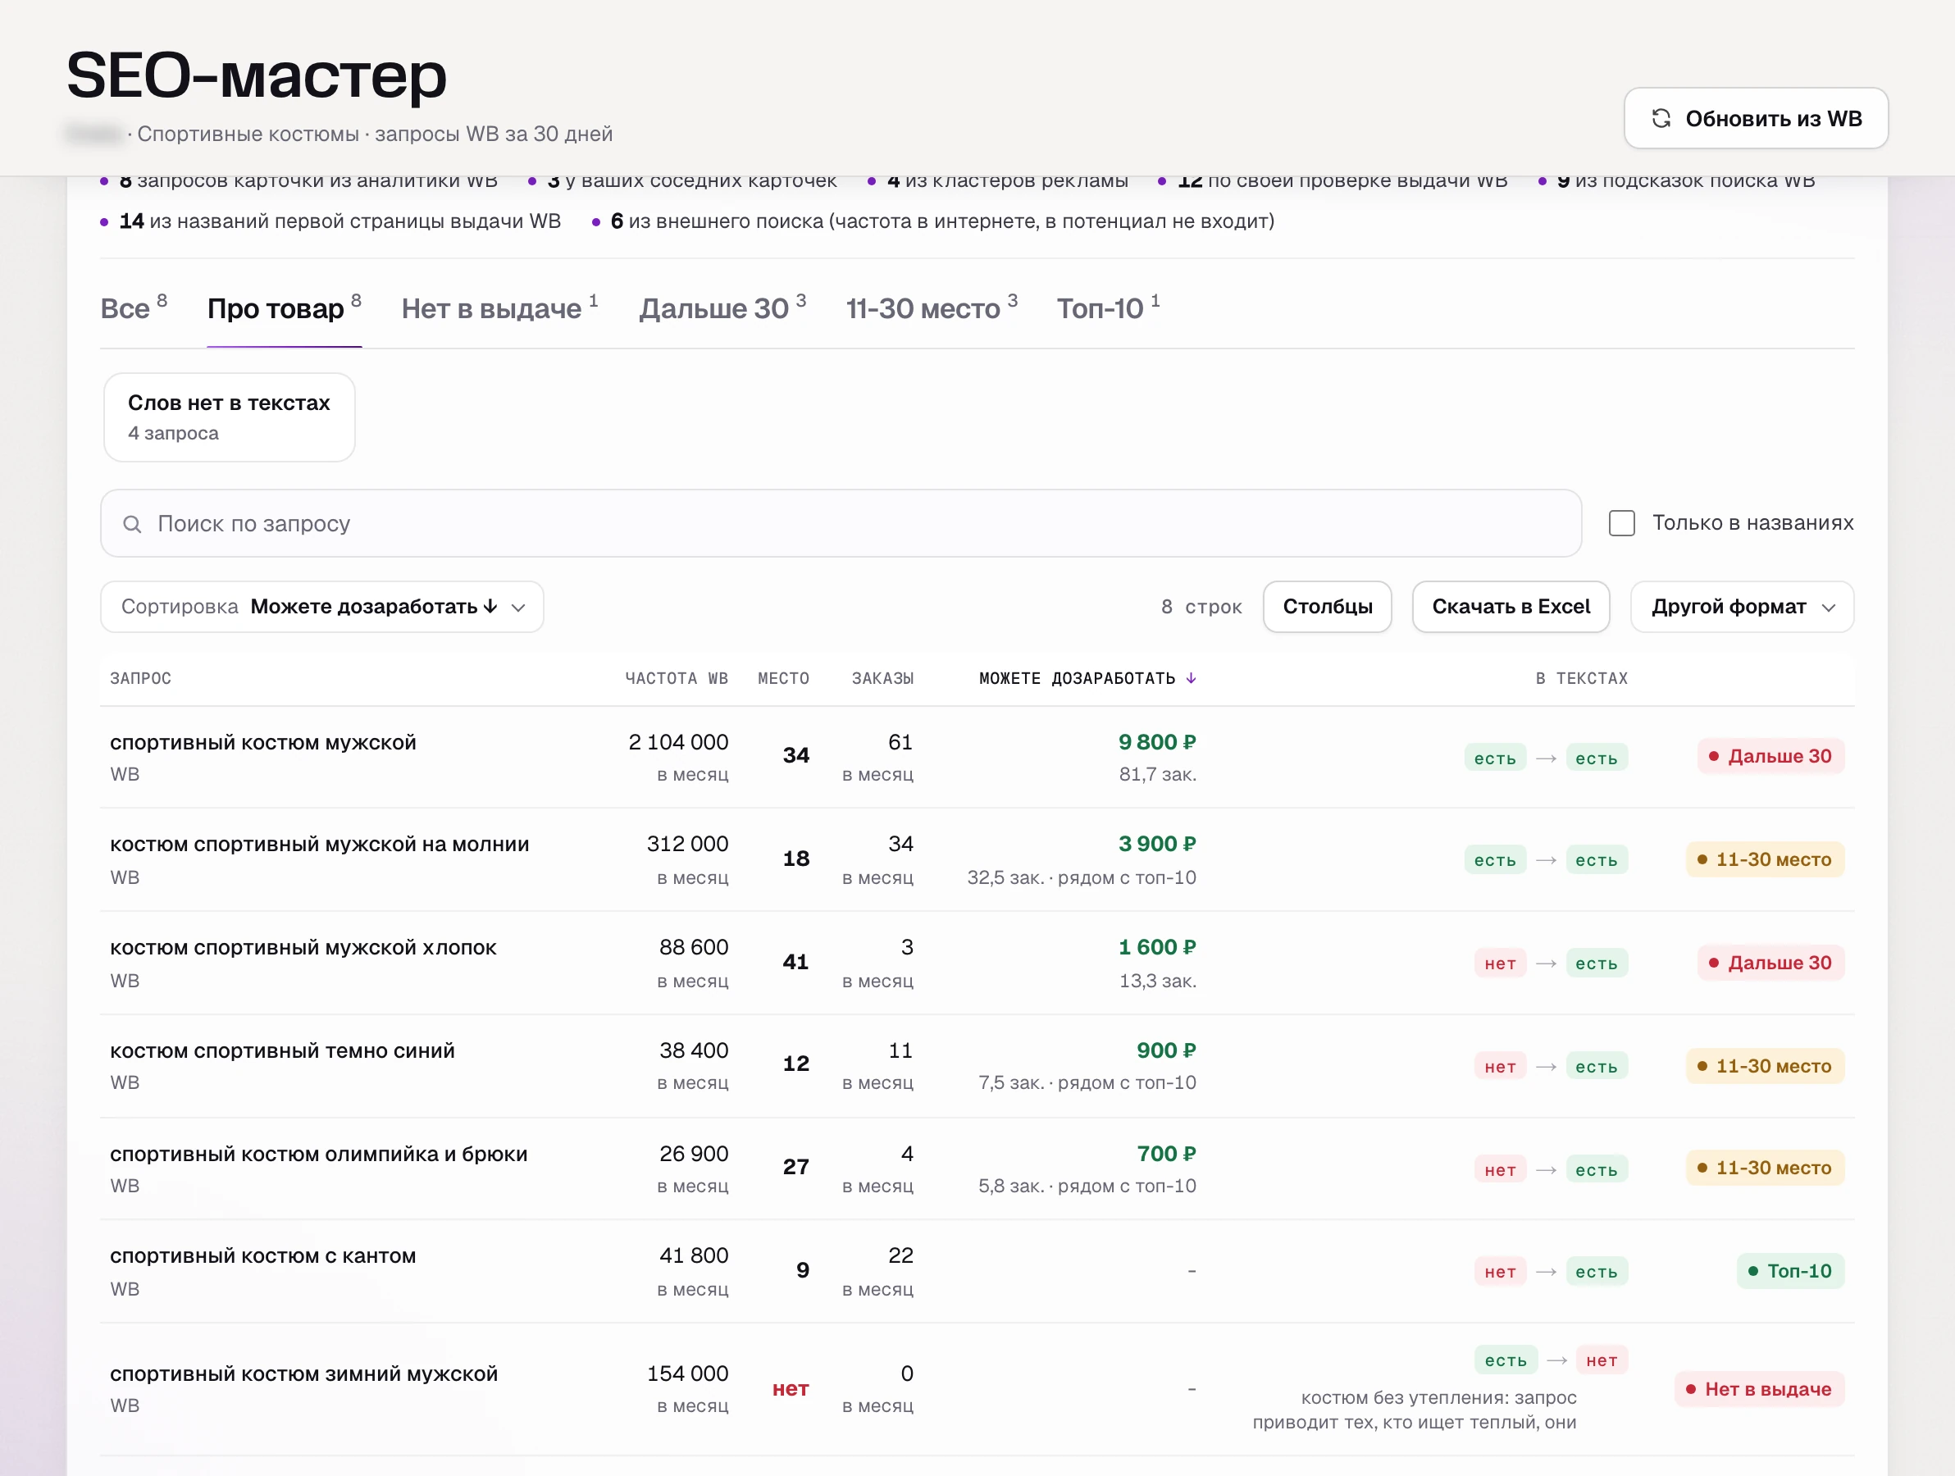Image resolution: width=1955 pixels, height=1476 pixels.
Task: Click the 9 800 ₽ potential value
Action: tap(1157, 742)
